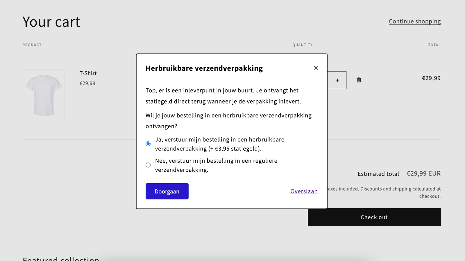Remove the T-Shirt using the trash icon

pyautogui.click(x=359, y=80)
